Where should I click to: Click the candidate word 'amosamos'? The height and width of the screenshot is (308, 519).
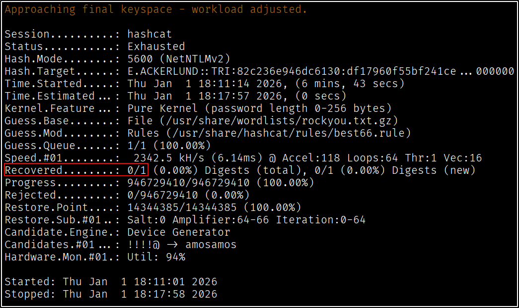(x=211, y=245)
